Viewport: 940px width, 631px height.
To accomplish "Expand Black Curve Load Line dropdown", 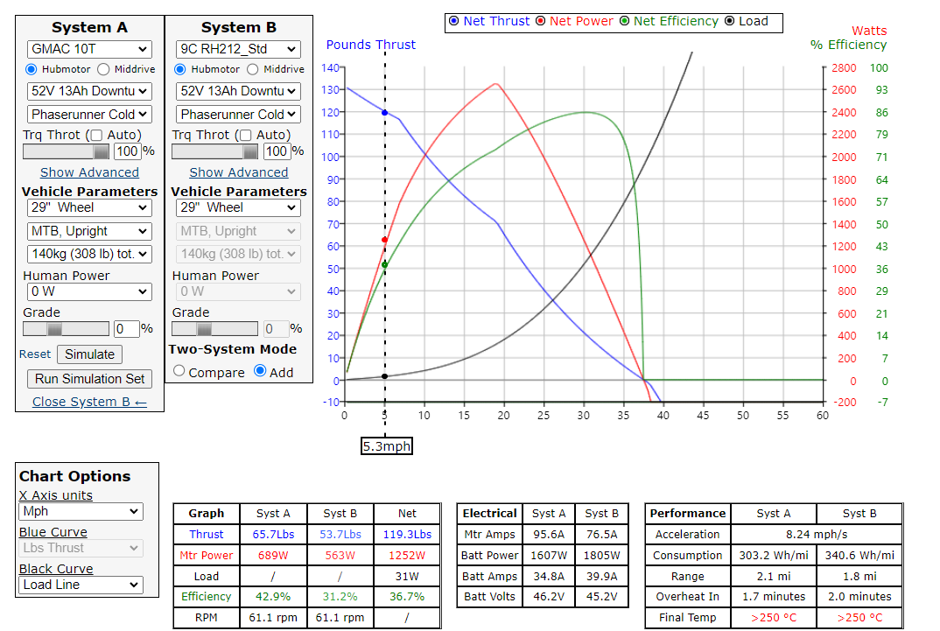I will (81, 585).
